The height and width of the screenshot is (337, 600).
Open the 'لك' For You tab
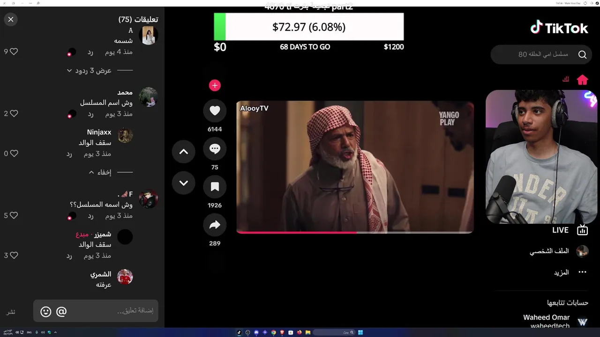click(566, 80)
